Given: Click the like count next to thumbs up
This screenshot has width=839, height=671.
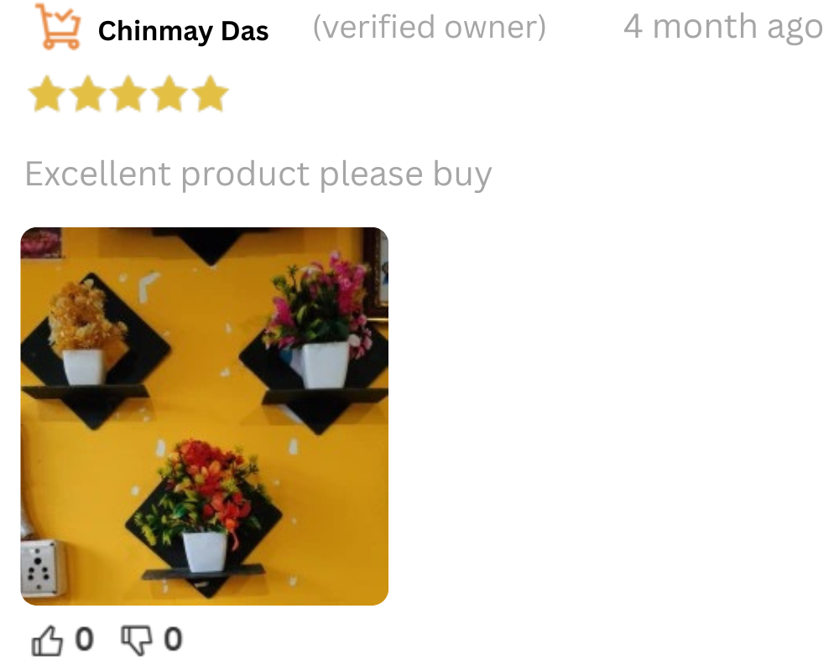Looking at the screenshot, I should 84,639.
